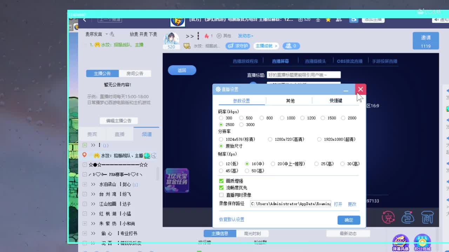Image resolution: width=449 pixels, height=252 pixels.
Task: Expand the 偷心 专业打书 channel
Action: (x=85, y=233)
